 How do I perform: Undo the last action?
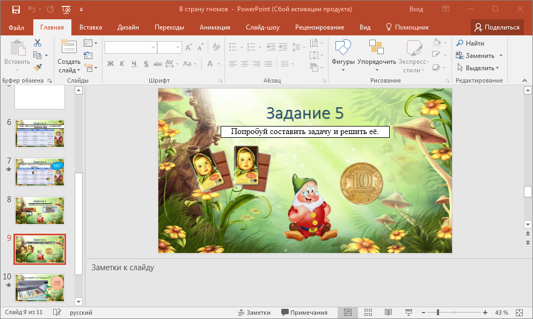click(x=32, y=10)
